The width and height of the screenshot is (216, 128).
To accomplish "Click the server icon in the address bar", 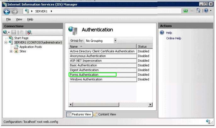I will (27, 11).
